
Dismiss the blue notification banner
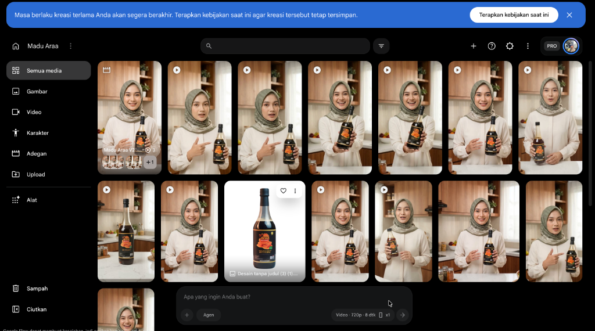tap(569, 15)
